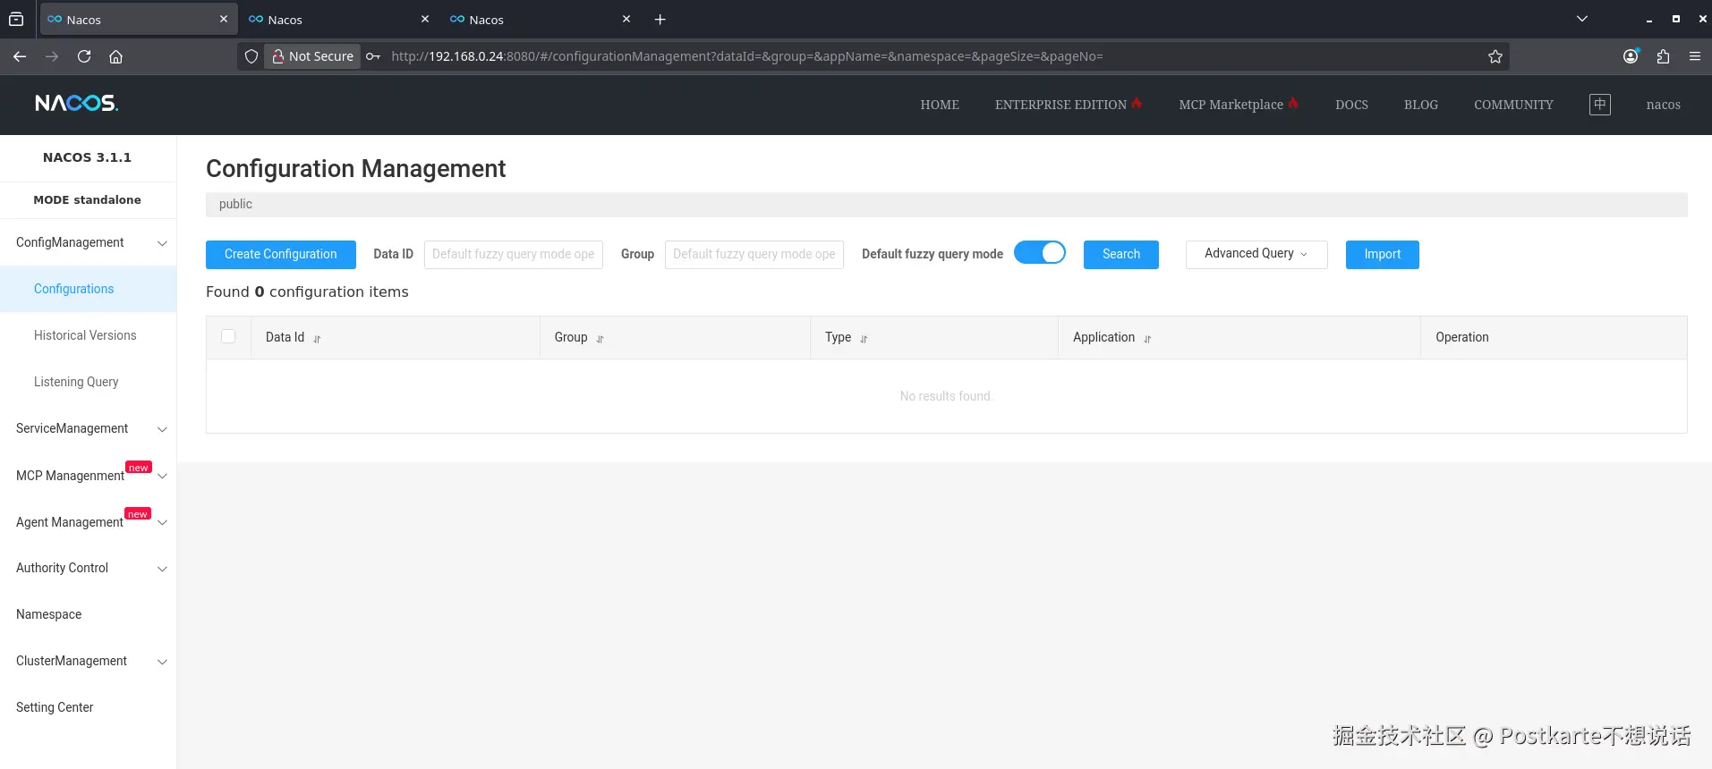Select Configurations in sidebar
Screen dimensions: 1712x769
point(88,289)
